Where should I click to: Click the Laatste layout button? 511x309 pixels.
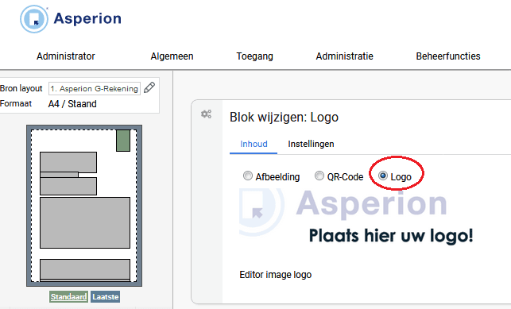105,296
